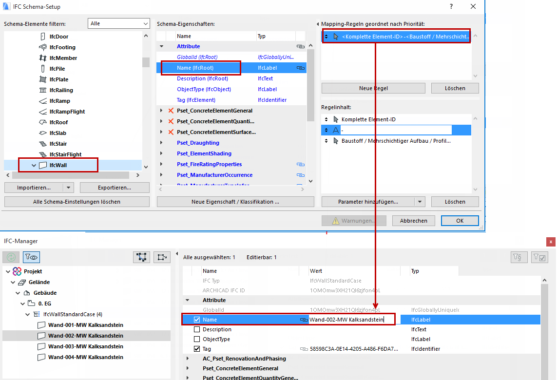This screenshot has width=557, height=380.
Task: Click the filter checked properties icon
Action: click(x=539, y=257)
